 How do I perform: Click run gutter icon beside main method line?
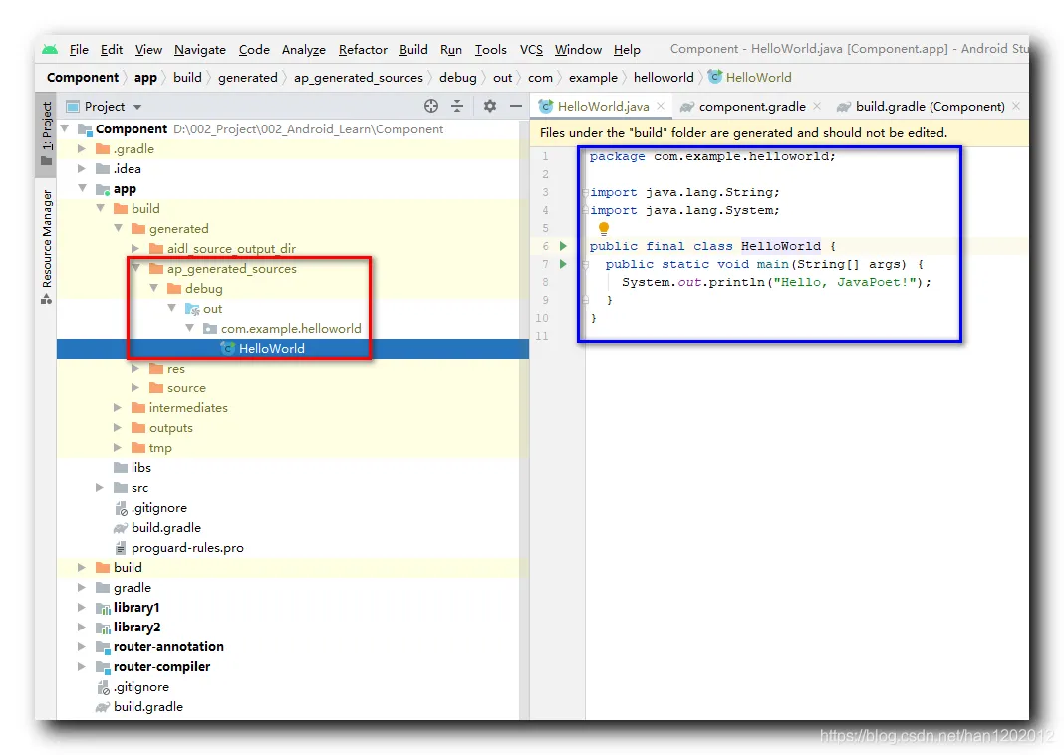coord(563,264)
